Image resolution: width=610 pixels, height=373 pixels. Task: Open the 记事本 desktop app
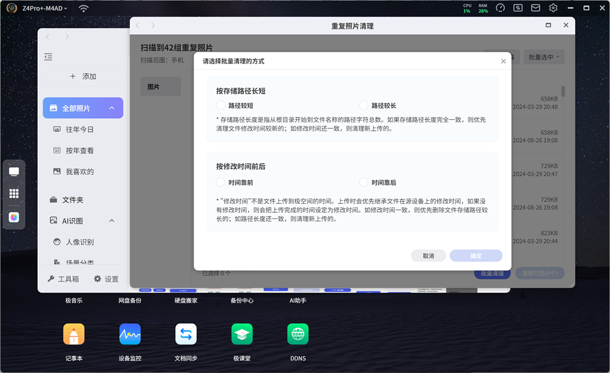coord(74,334)
